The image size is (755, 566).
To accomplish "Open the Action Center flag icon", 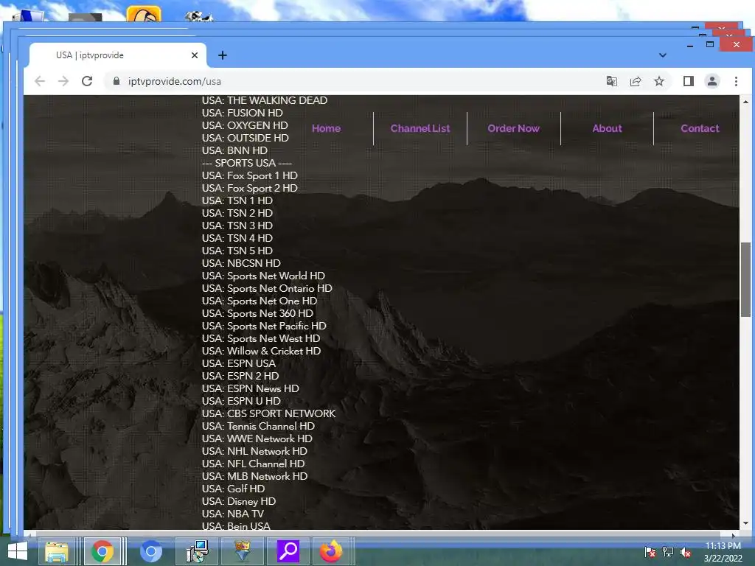I will 650,552.
